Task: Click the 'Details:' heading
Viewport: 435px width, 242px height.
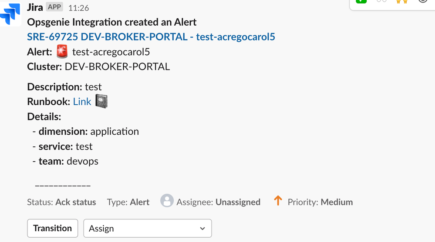Action: pos(44,116)
